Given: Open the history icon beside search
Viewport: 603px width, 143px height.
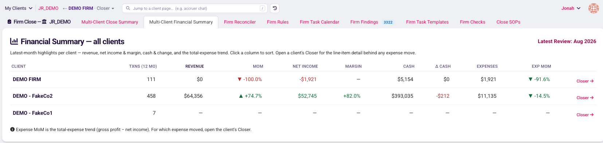Looking at the screenshot, I should (x=275, y=8).
